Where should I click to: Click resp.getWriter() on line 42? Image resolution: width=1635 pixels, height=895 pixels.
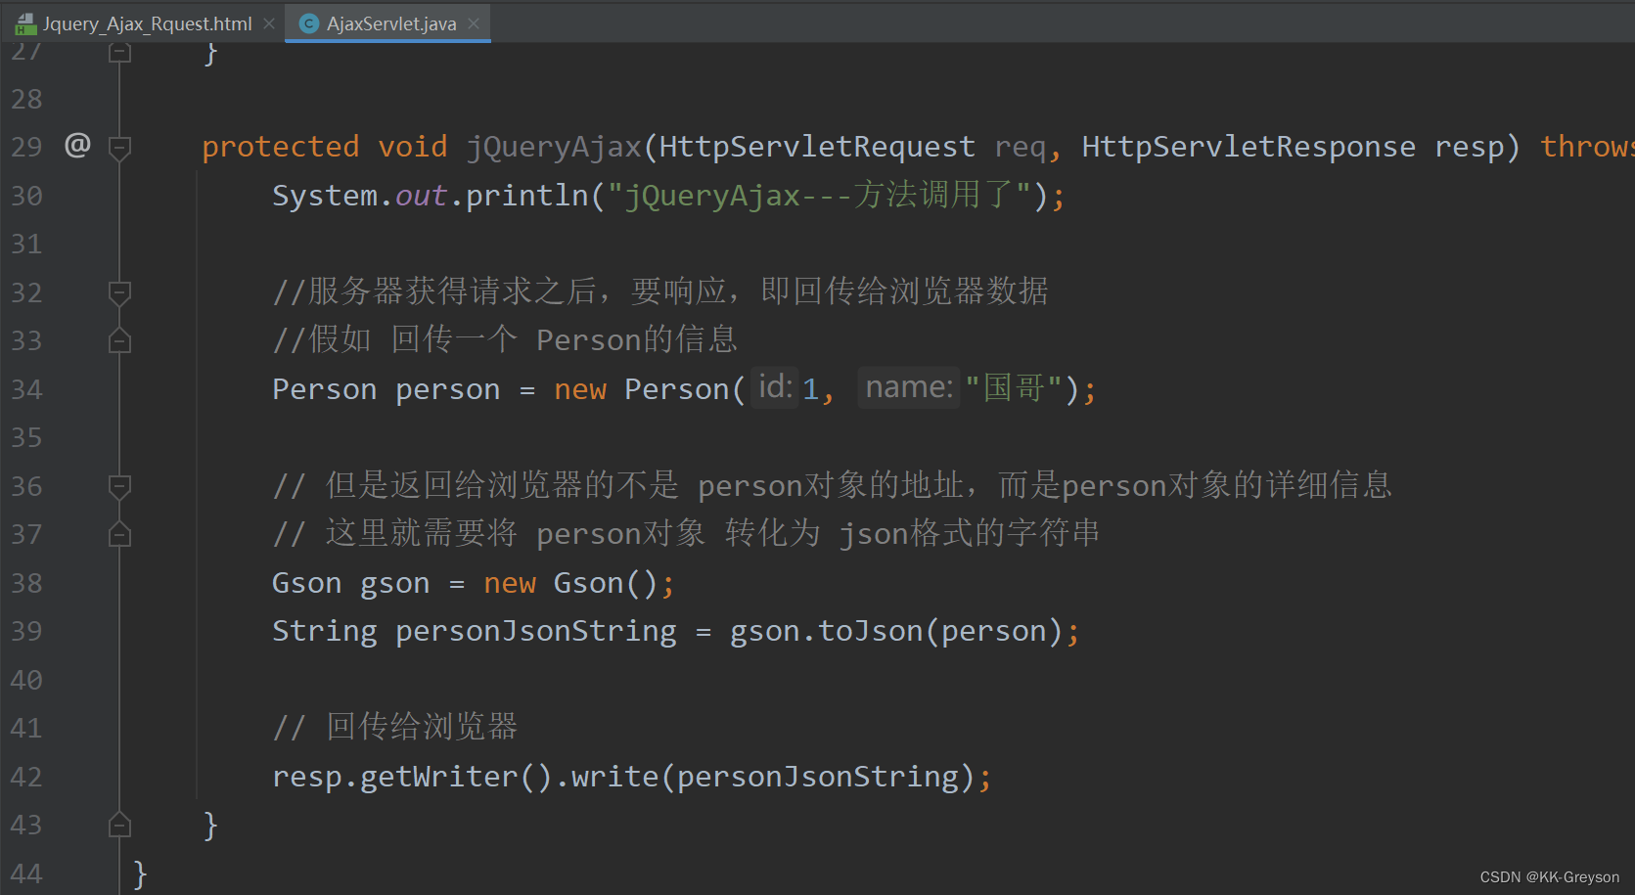[413, 777]
